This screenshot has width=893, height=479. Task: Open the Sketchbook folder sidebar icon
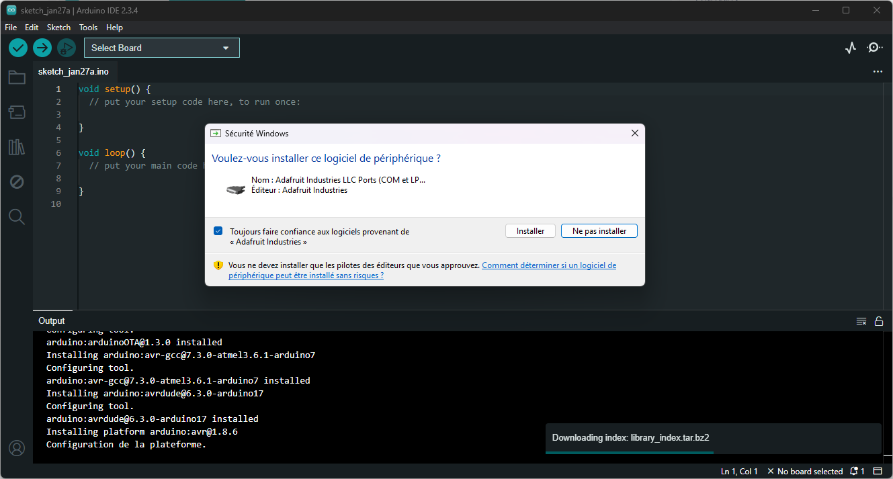pos(17,78)
